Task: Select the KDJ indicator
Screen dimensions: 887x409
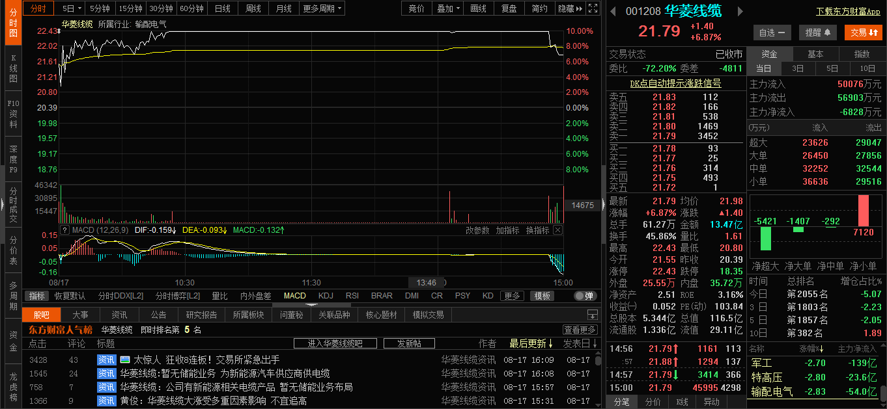Action: point(326,296)
